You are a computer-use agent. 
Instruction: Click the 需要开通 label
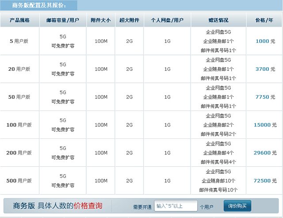[142, 207]
